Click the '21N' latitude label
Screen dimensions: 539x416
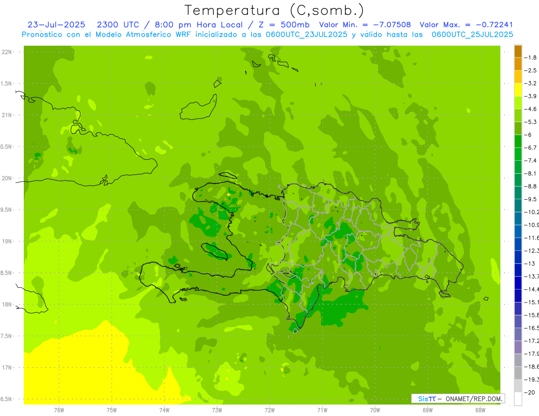6,115
